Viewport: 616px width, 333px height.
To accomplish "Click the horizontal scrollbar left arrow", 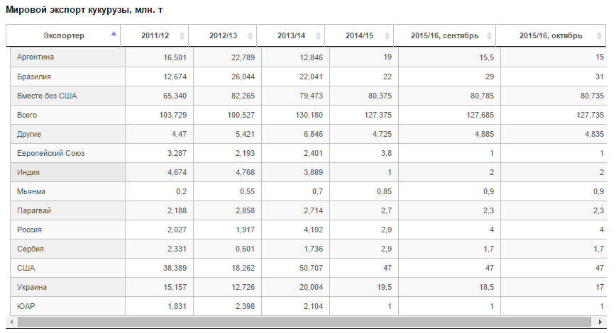I will pyautogui.click(x=12, y=322).
